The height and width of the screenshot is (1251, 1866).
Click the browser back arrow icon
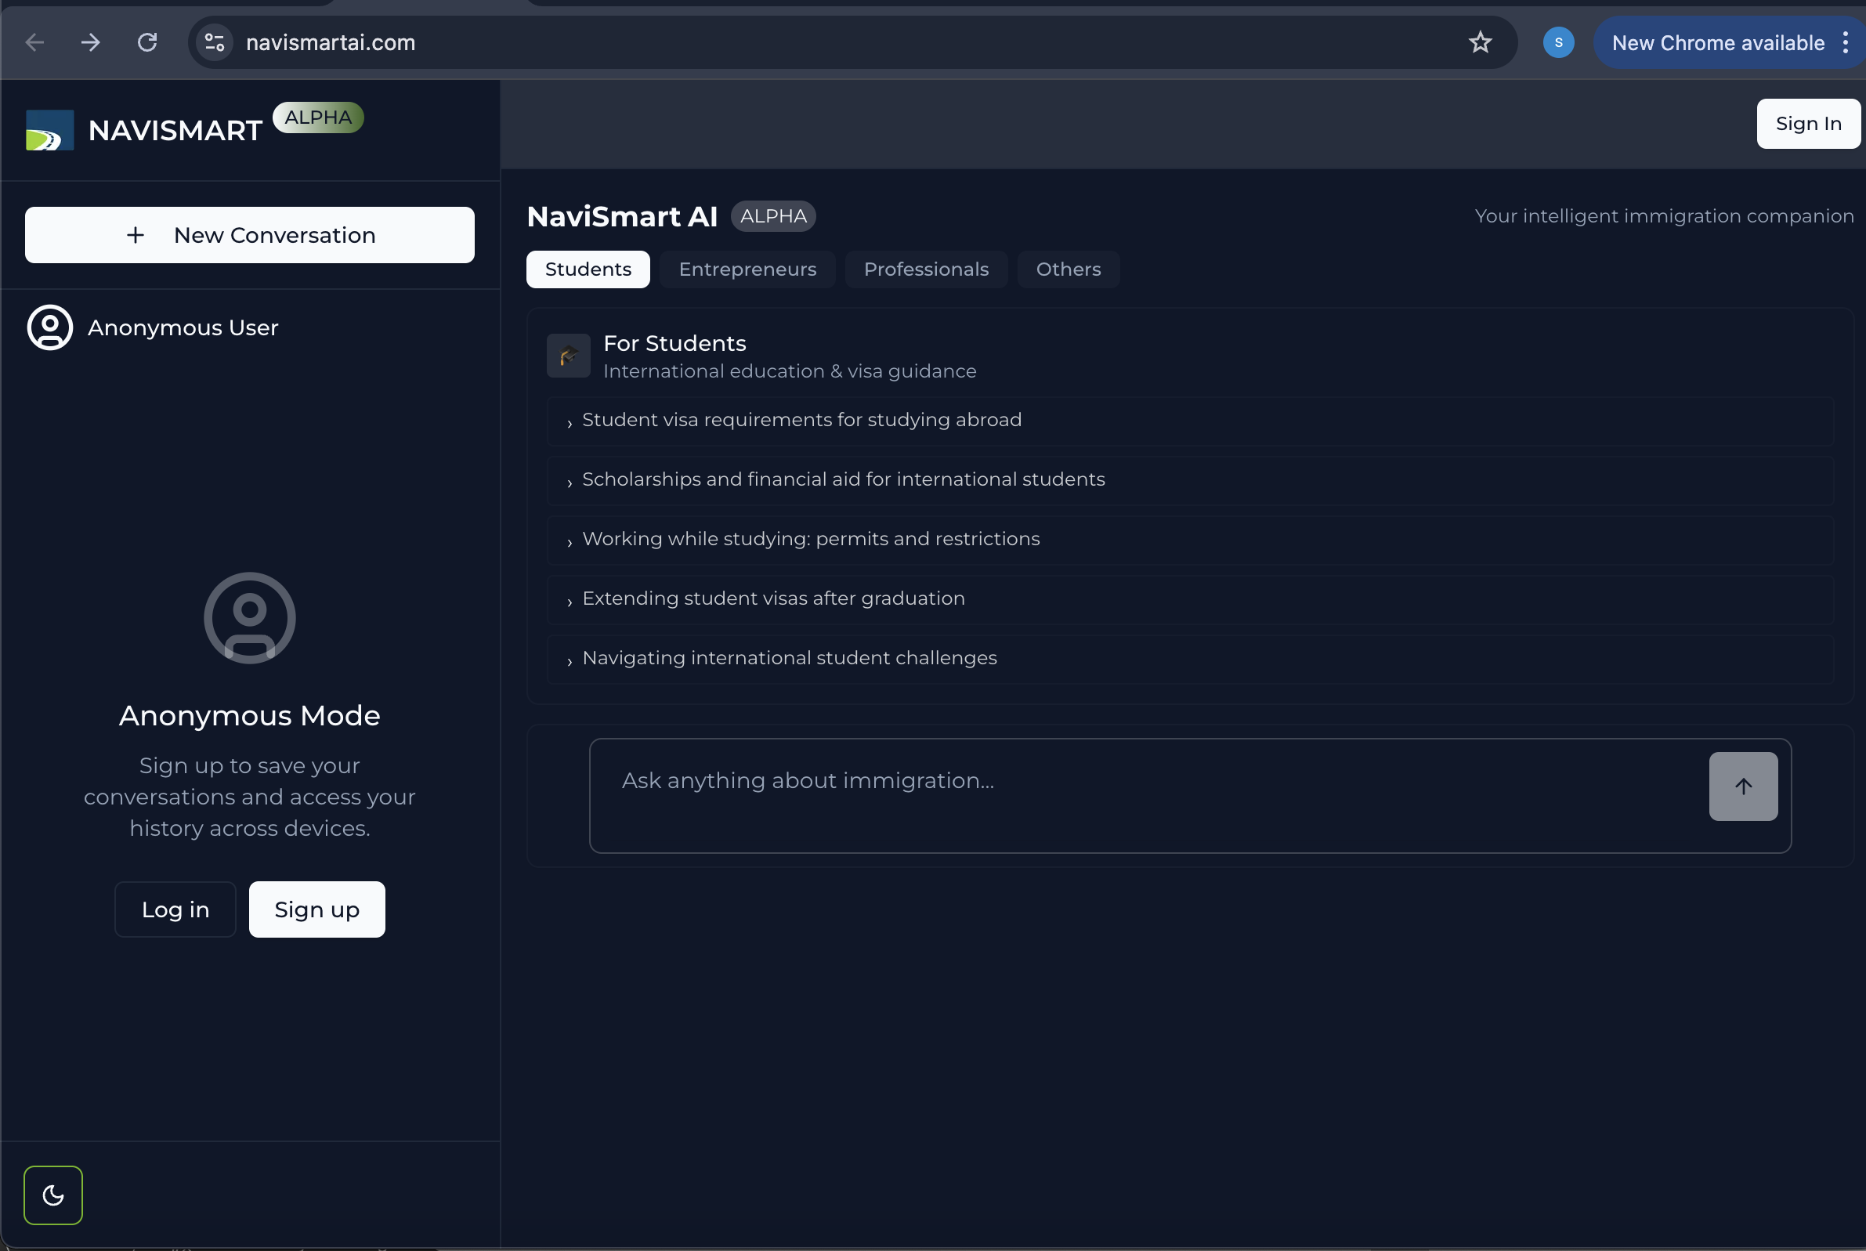point(34,42)
